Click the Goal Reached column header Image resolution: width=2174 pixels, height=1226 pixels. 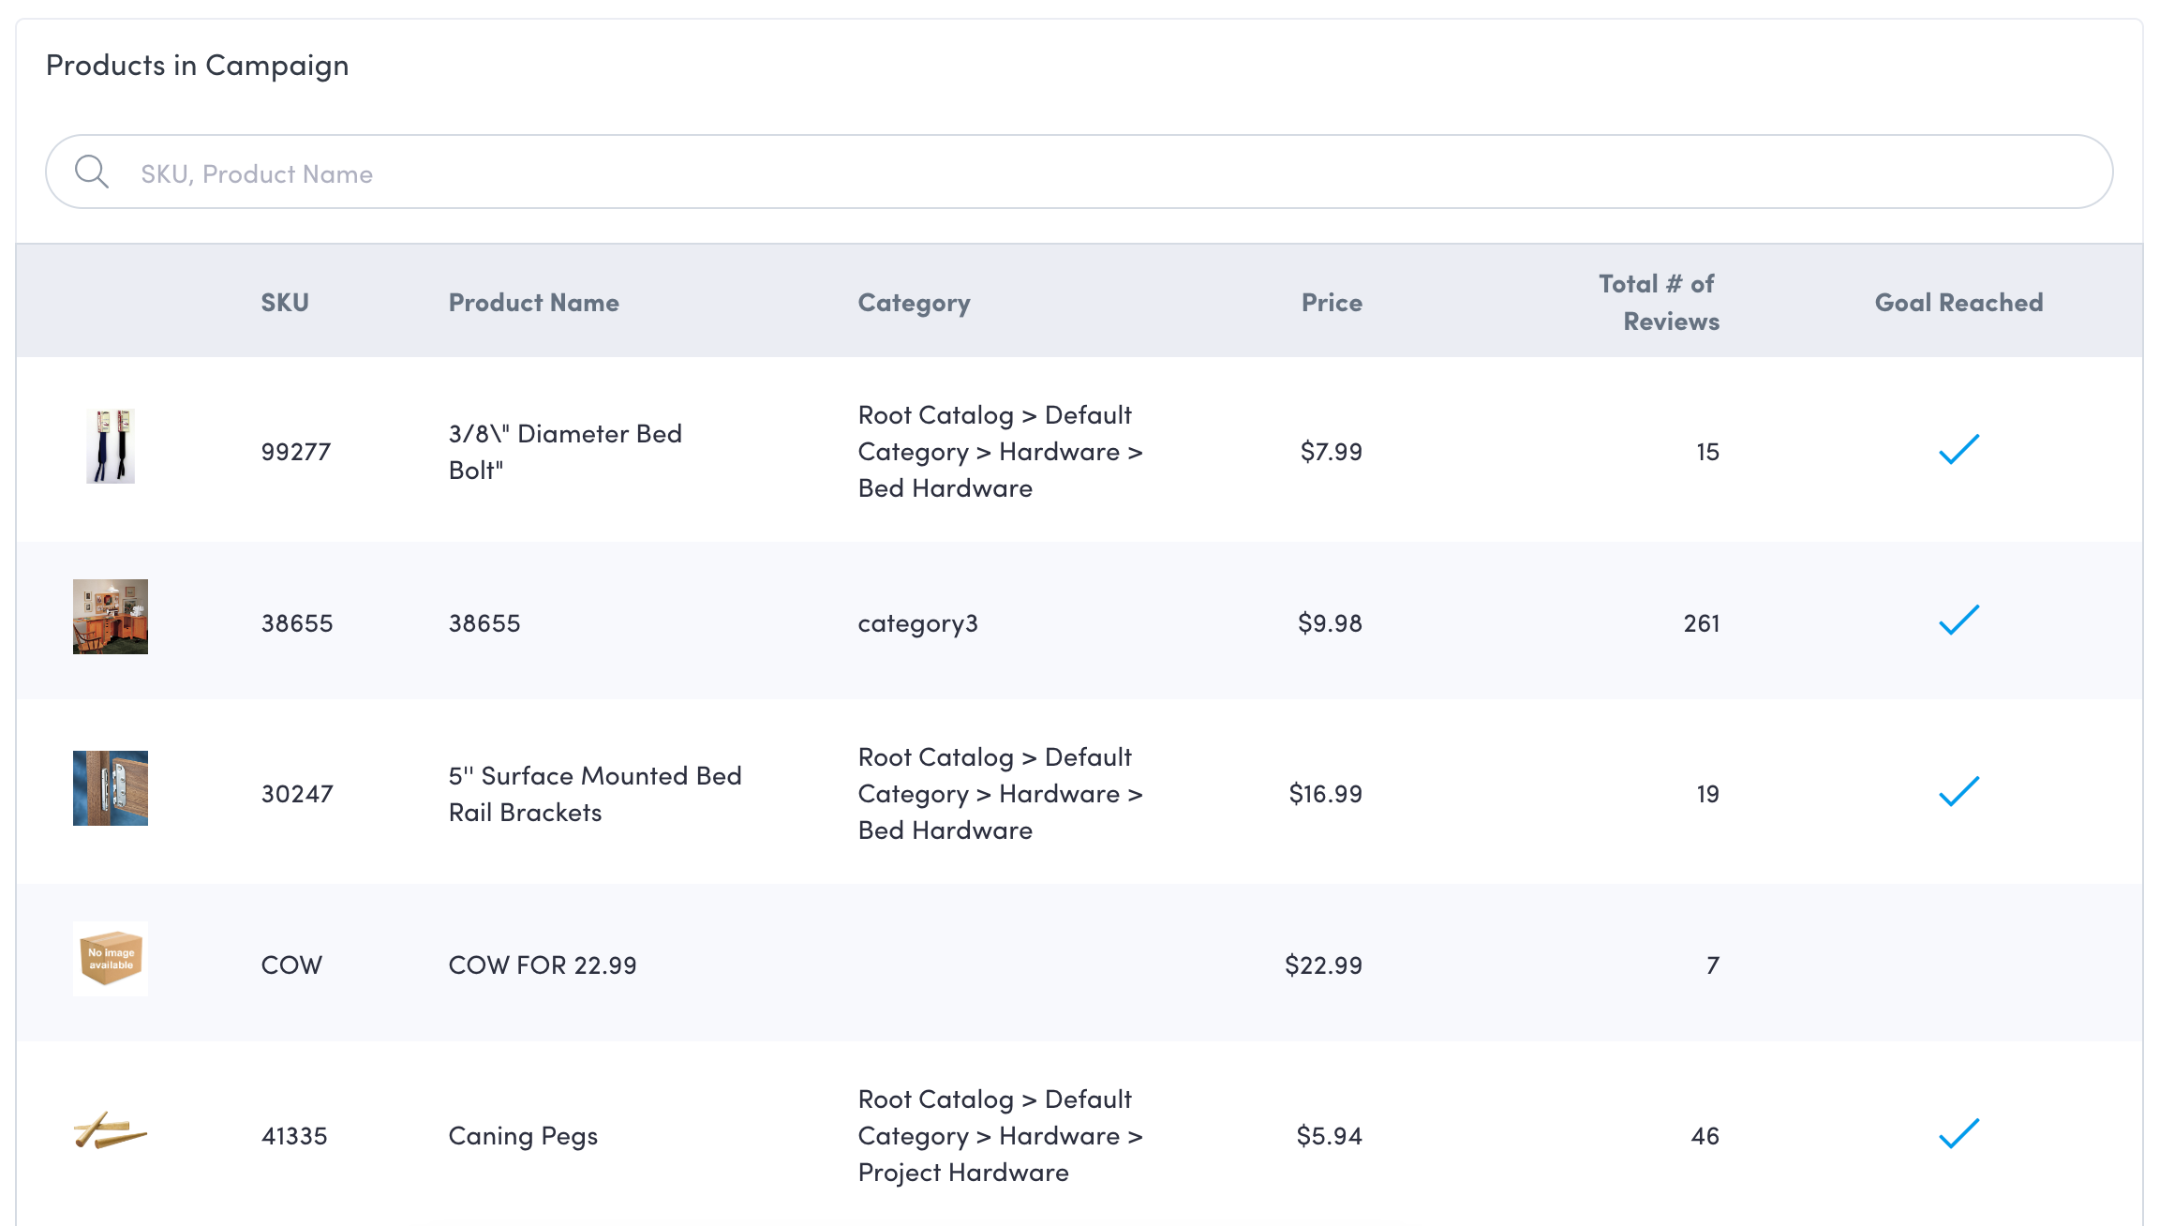tap(1958, 303)
